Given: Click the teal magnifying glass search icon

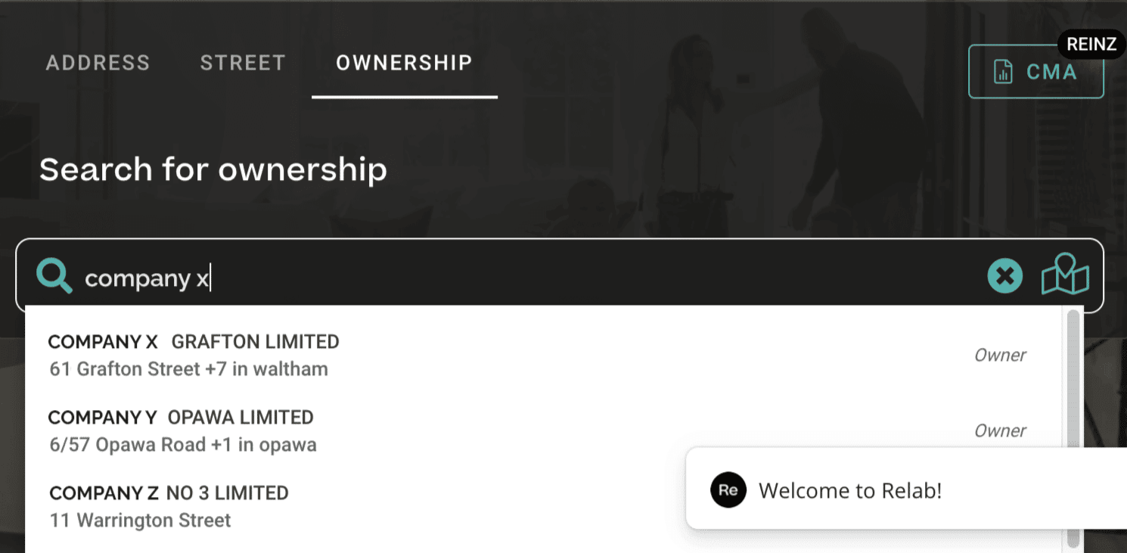Looking at the screenshot, I should coord(54,276).
